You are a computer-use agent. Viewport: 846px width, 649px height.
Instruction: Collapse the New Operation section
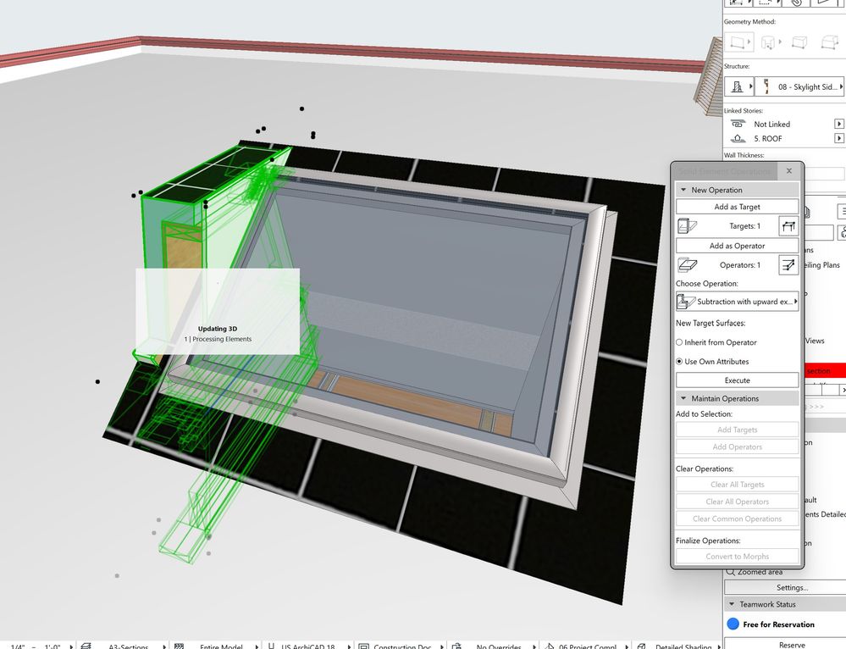683,190
